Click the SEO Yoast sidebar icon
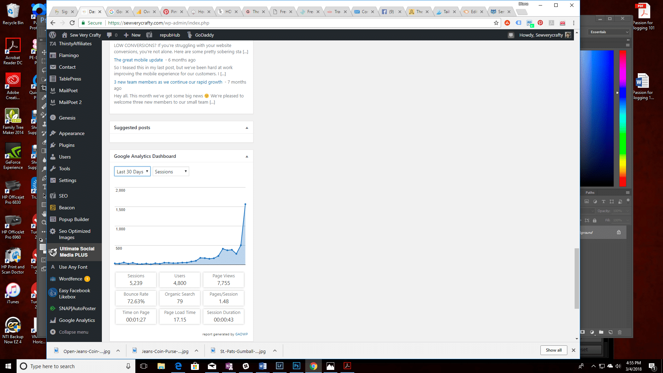The width and height of the screenshot is (663, 373). pyautogui.click(x=53, y=196)
